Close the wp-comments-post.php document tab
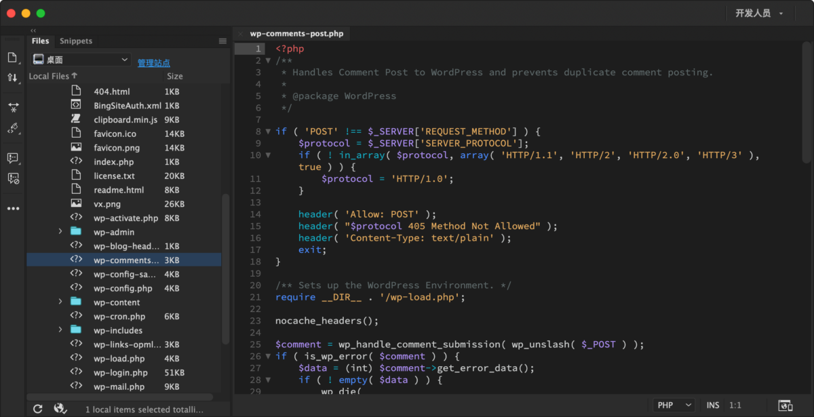The image size is (814, 417). tap(241, 34)
